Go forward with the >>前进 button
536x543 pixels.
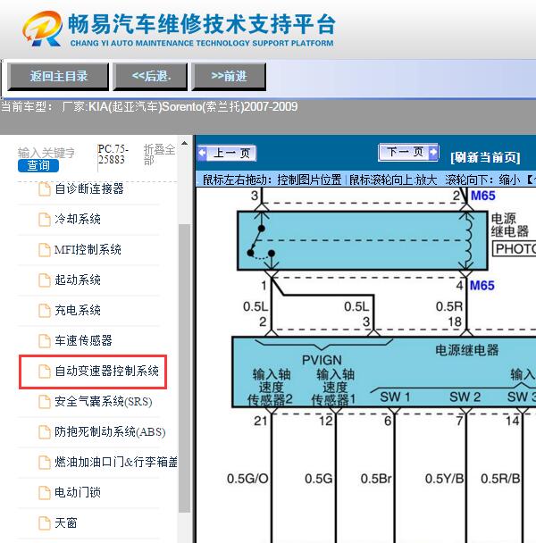point(229,77)
